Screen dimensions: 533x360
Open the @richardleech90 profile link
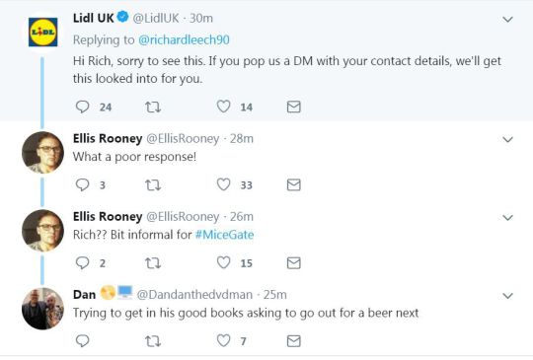pos(184,39)
